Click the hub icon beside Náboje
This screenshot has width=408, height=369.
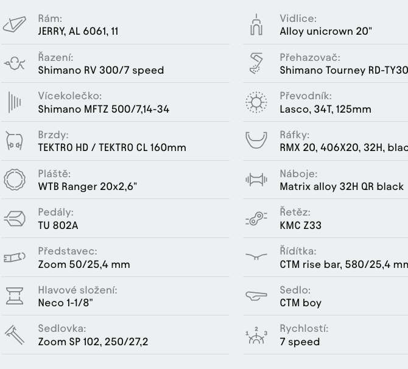click(x=256, y=180)
